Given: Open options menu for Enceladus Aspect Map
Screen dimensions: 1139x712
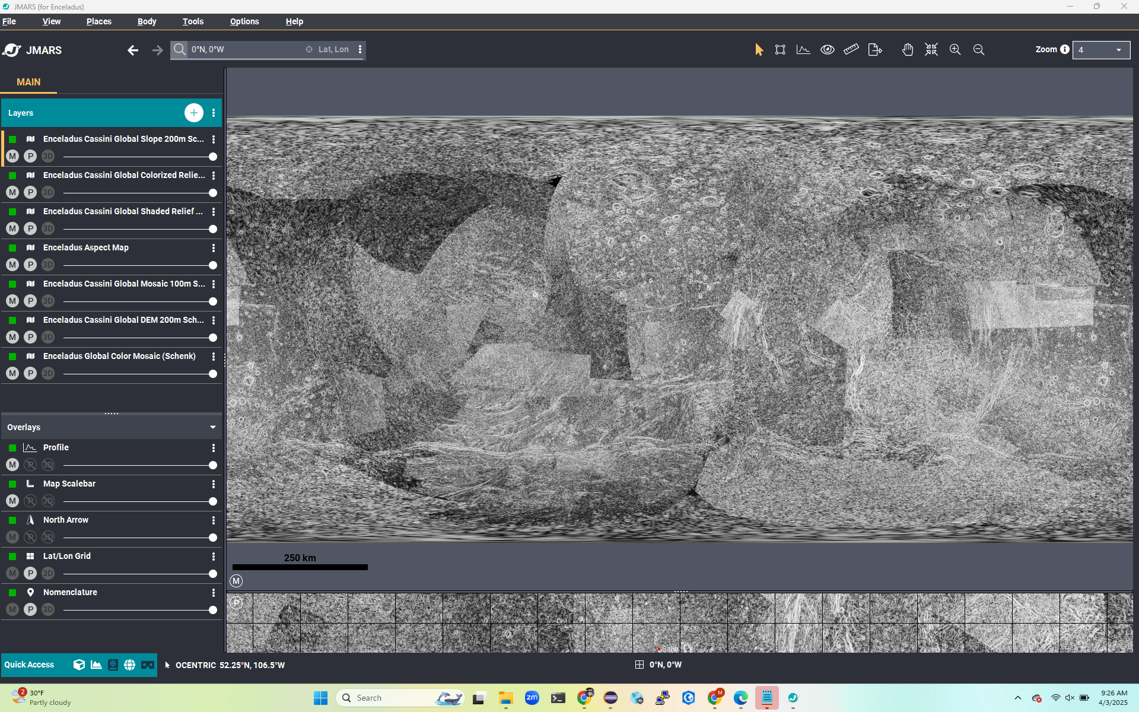Looking at the screenshot, I should [x=214, y=248].
